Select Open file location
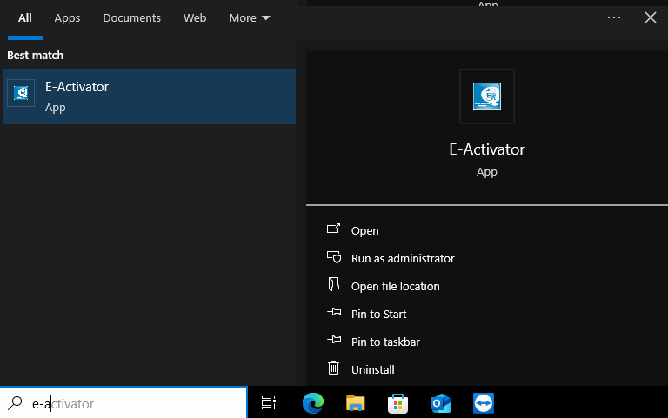 coord(395,286)
